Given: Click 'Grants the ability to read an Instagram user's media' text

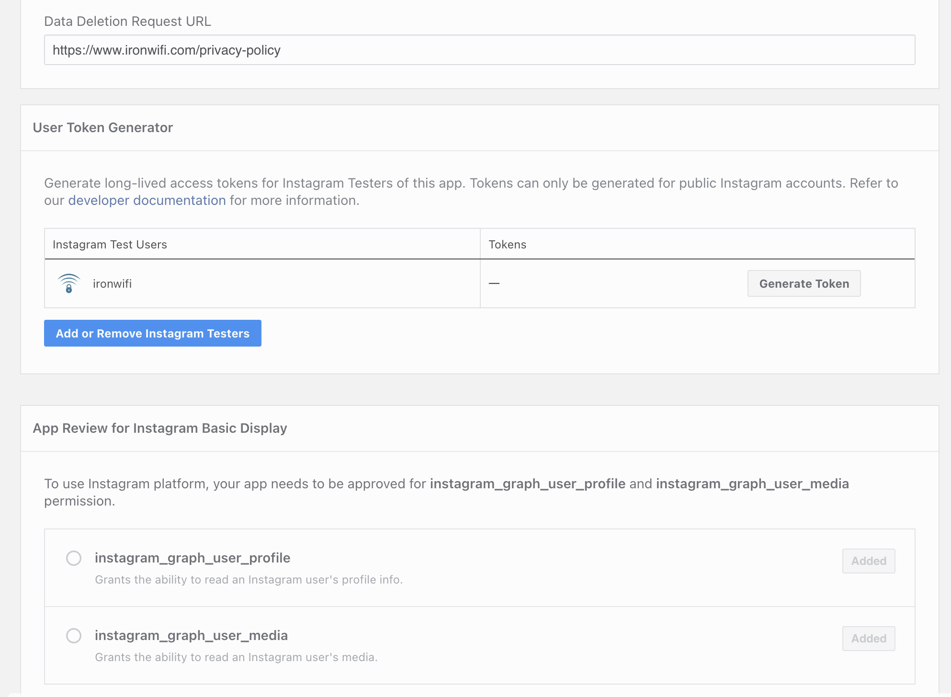Looking at the screenshot, I should tap(236, 657).
